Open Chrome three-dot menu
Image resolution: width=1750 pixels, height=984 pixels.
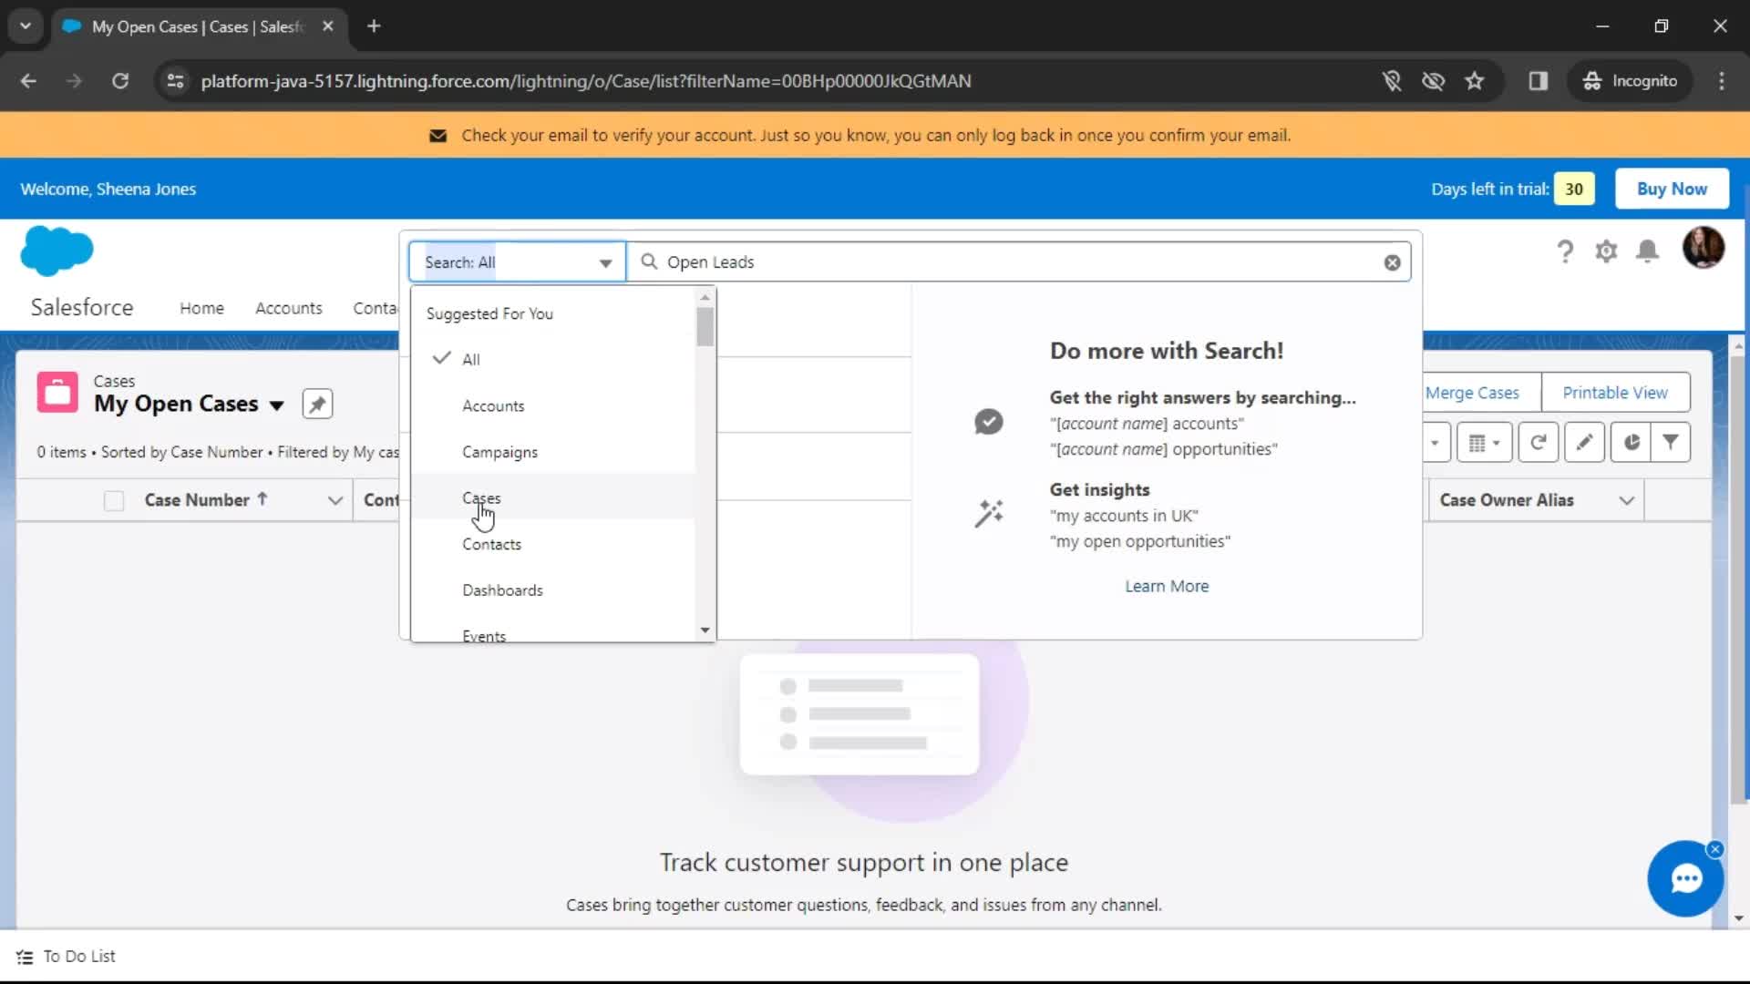click(1722, 81)
